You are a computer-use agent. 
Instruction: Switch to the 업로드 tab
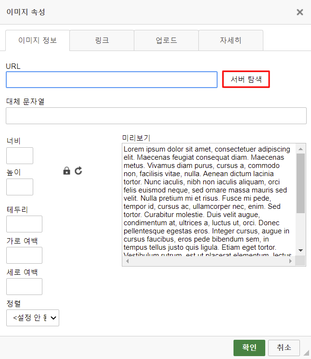click(166, 40)
